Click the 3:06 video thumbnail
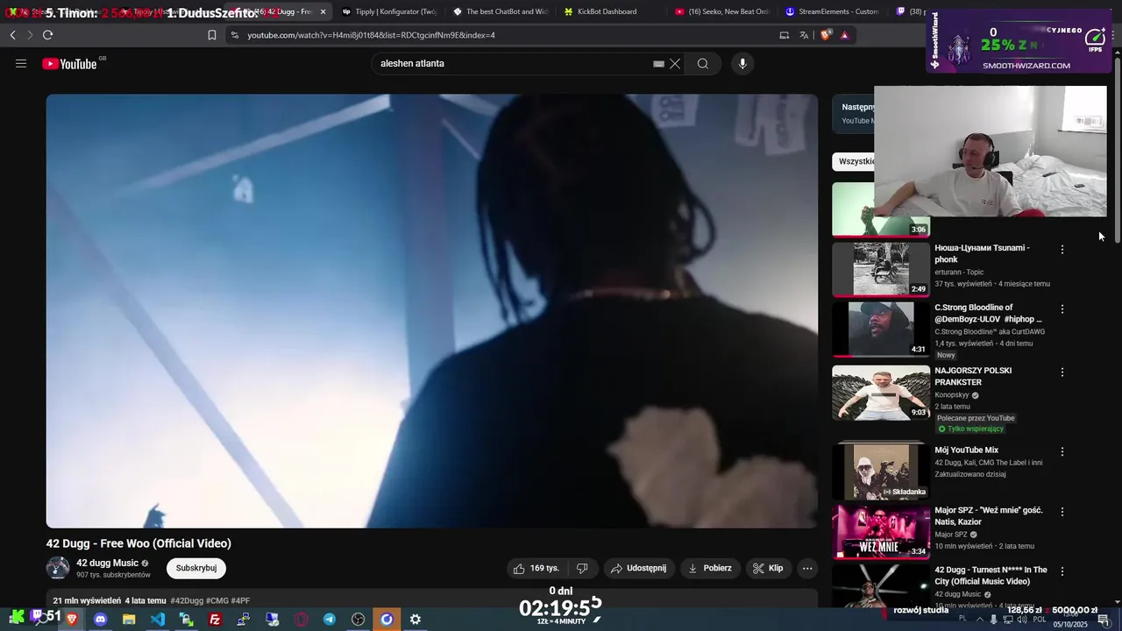The height and width of the screenshot is (631, 1122). pos(881,209)
